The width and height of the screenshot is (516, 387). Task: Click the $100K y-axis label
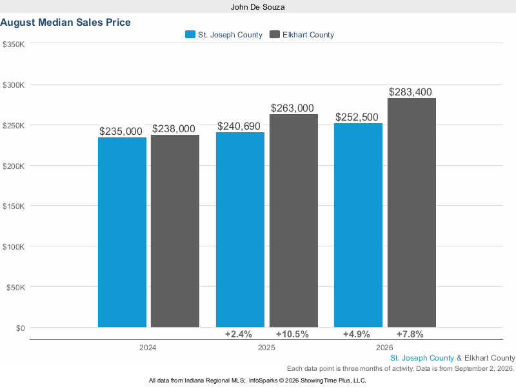pyautogui.click(x=14, y=247)
